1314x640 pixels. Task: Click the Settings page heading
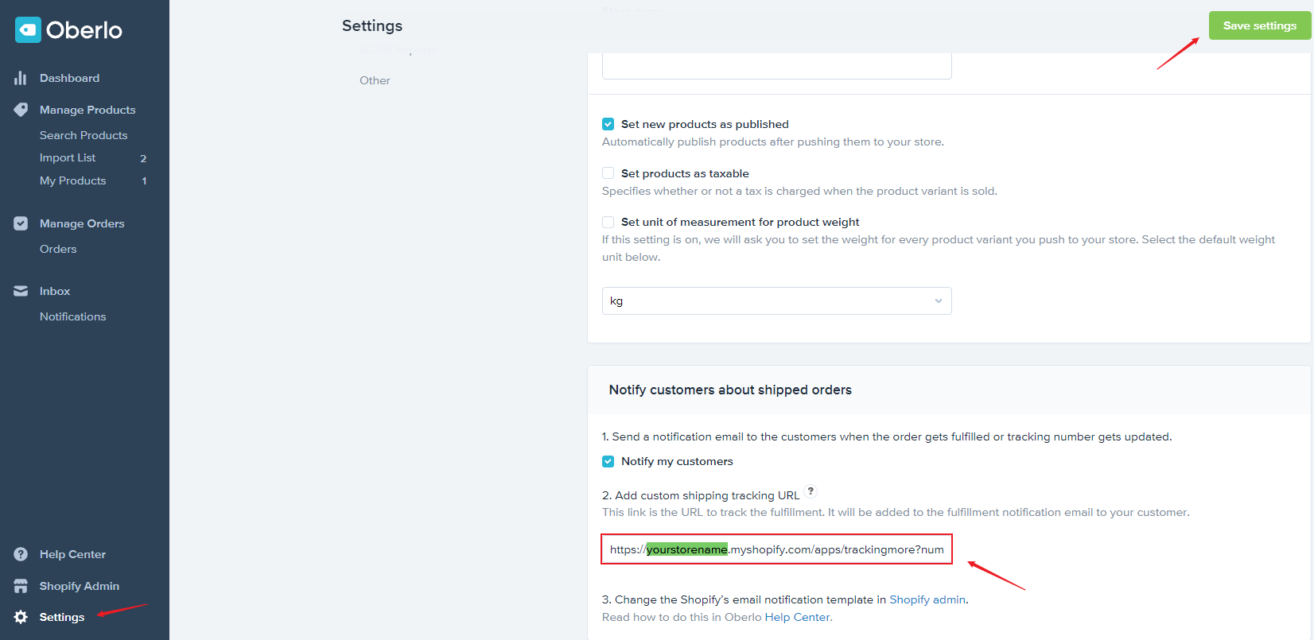372,25
